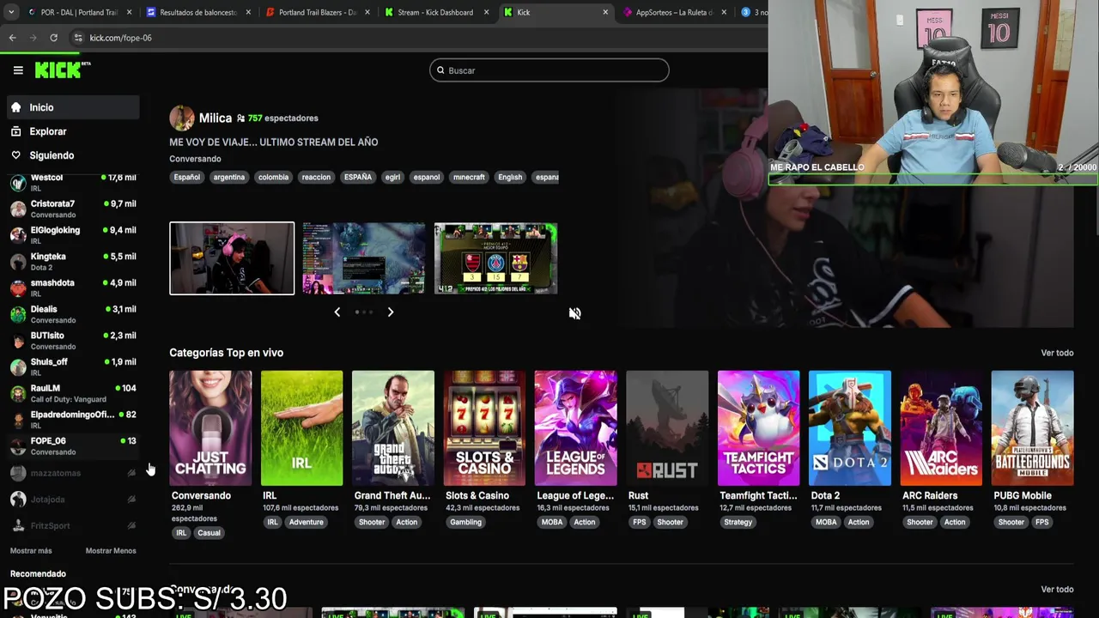The height and width of the screenshot is (618, 1099).
Task: Open the PUBG Mobile category card
Action: pyautogui.click(x=1032, y=428)
